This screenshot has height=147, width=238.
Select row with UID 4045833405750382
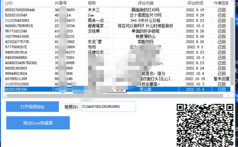tap(117, 63)
